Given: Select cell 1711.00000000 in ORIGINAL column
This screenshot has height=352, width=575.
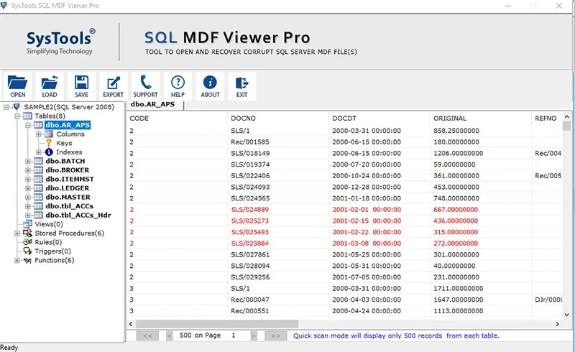Looking at the screenshot, I should [458, 289].
